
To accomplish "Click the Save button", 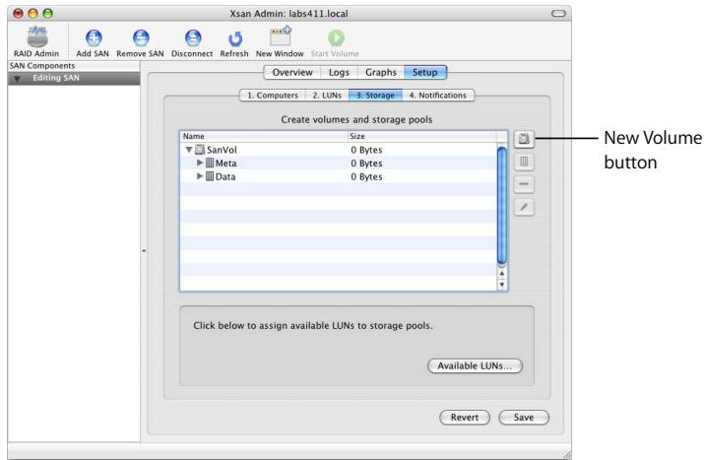I will (524, 418).
